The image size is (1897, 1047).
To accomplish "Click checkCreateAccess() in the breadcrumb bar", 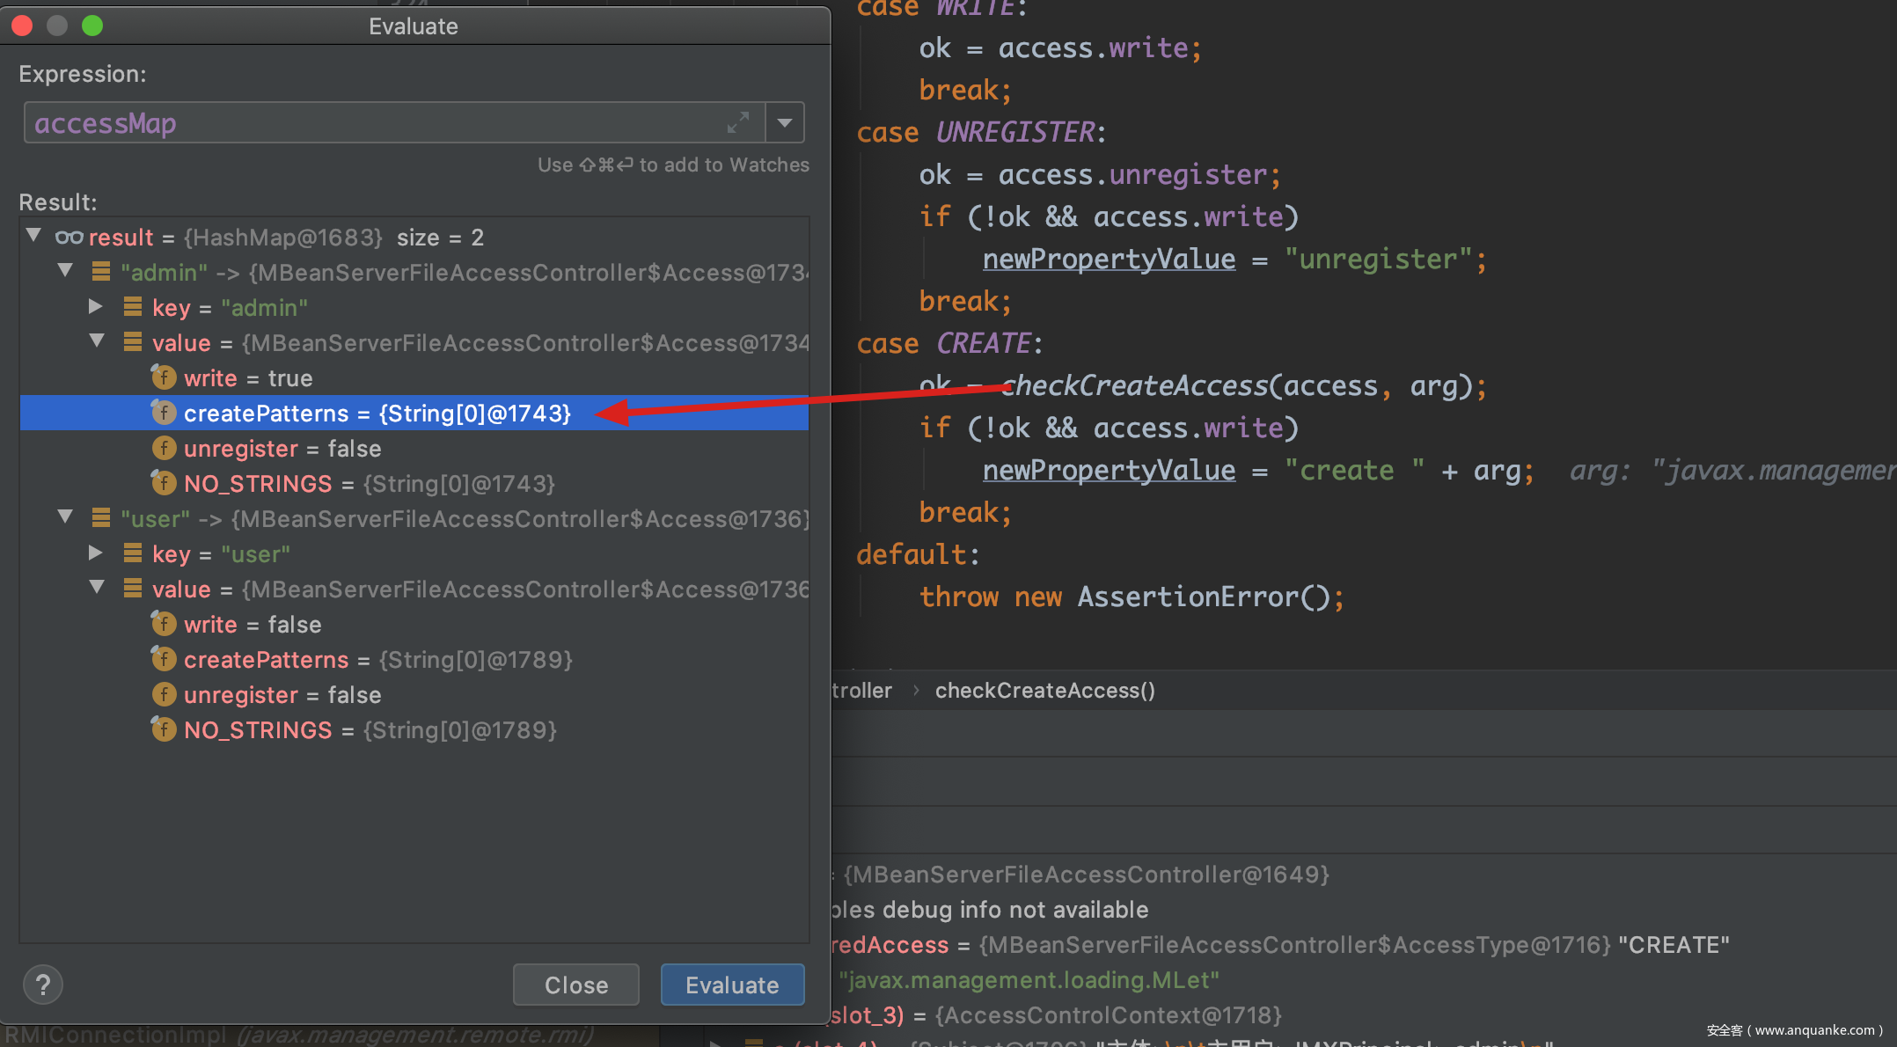I will pyautogui.click(x=1044, y=691).
